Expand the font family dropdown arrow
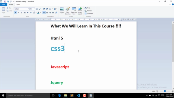The image size is (174, 98). pos(29,9)
